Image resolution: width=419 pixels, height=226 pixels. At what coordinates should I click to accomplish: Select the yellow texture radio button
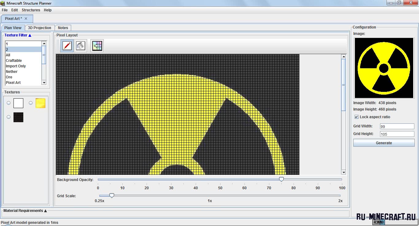pyautogui.click(x=31, y=103)
